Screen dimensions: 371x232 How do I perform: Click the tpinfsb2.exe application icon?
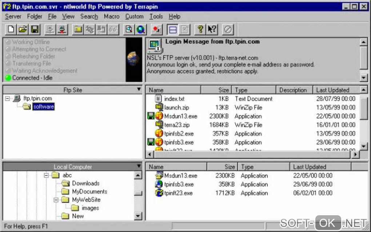[159, 133]
